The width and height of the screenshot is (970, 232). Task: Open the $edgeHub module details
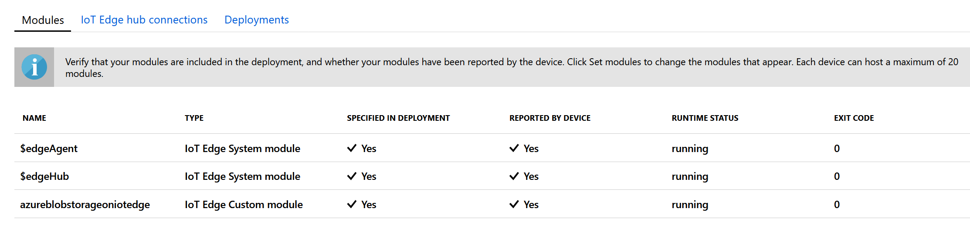click(x=44, y=176)
